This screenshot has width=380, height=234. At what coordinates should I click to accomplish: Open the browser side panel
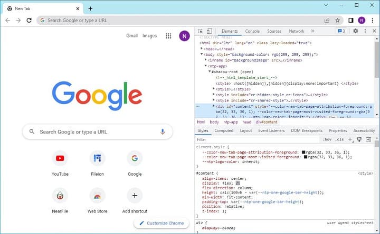[x=350, y=20]
